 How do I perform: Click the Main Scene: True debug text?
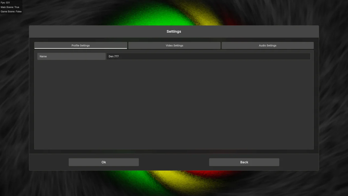point(10,7)
